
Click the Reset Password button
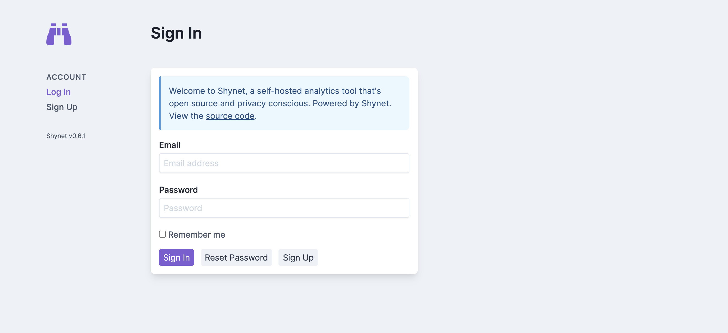[236, 257]
